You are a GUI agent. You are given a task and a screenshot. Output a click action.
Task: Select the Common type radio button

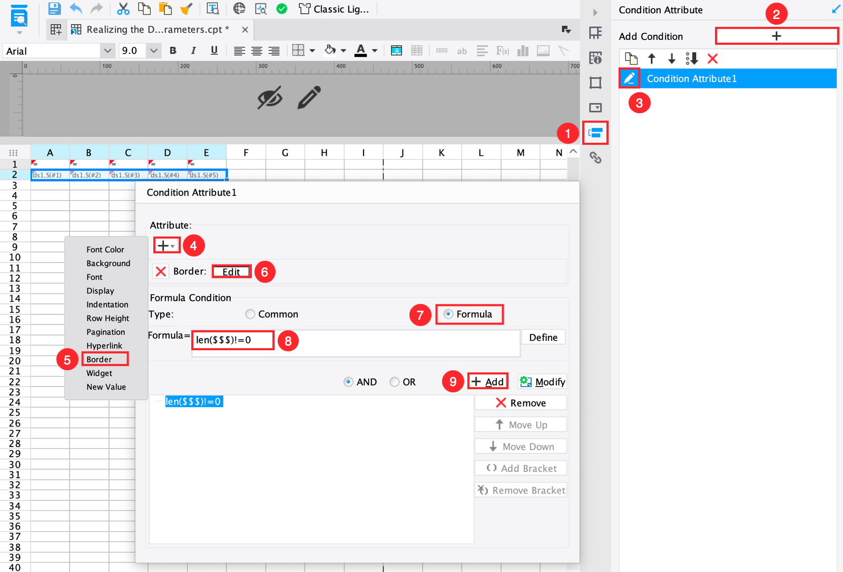pyautogui.click(x=250, y=314)
